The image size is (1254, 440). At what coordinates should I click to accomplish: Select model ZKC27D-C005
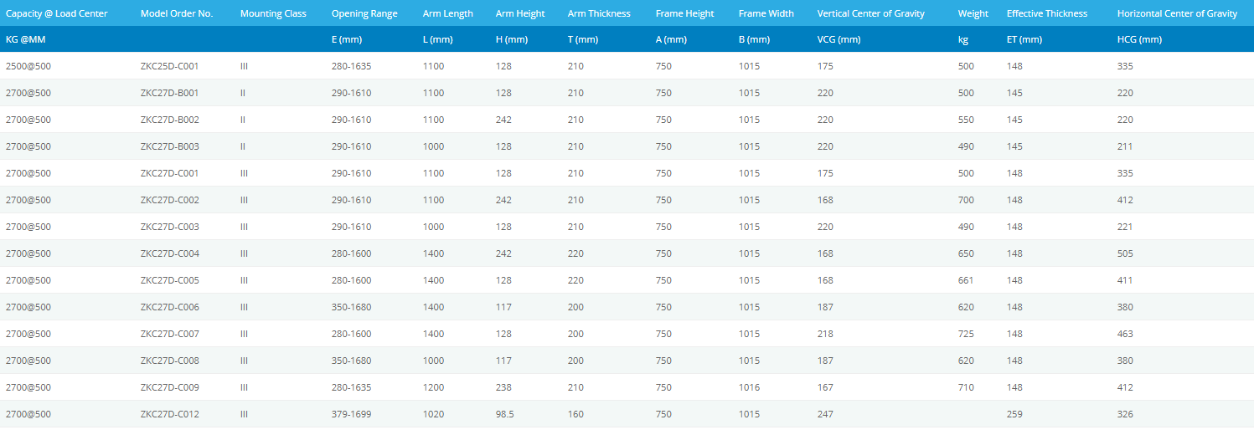(170, 280)
